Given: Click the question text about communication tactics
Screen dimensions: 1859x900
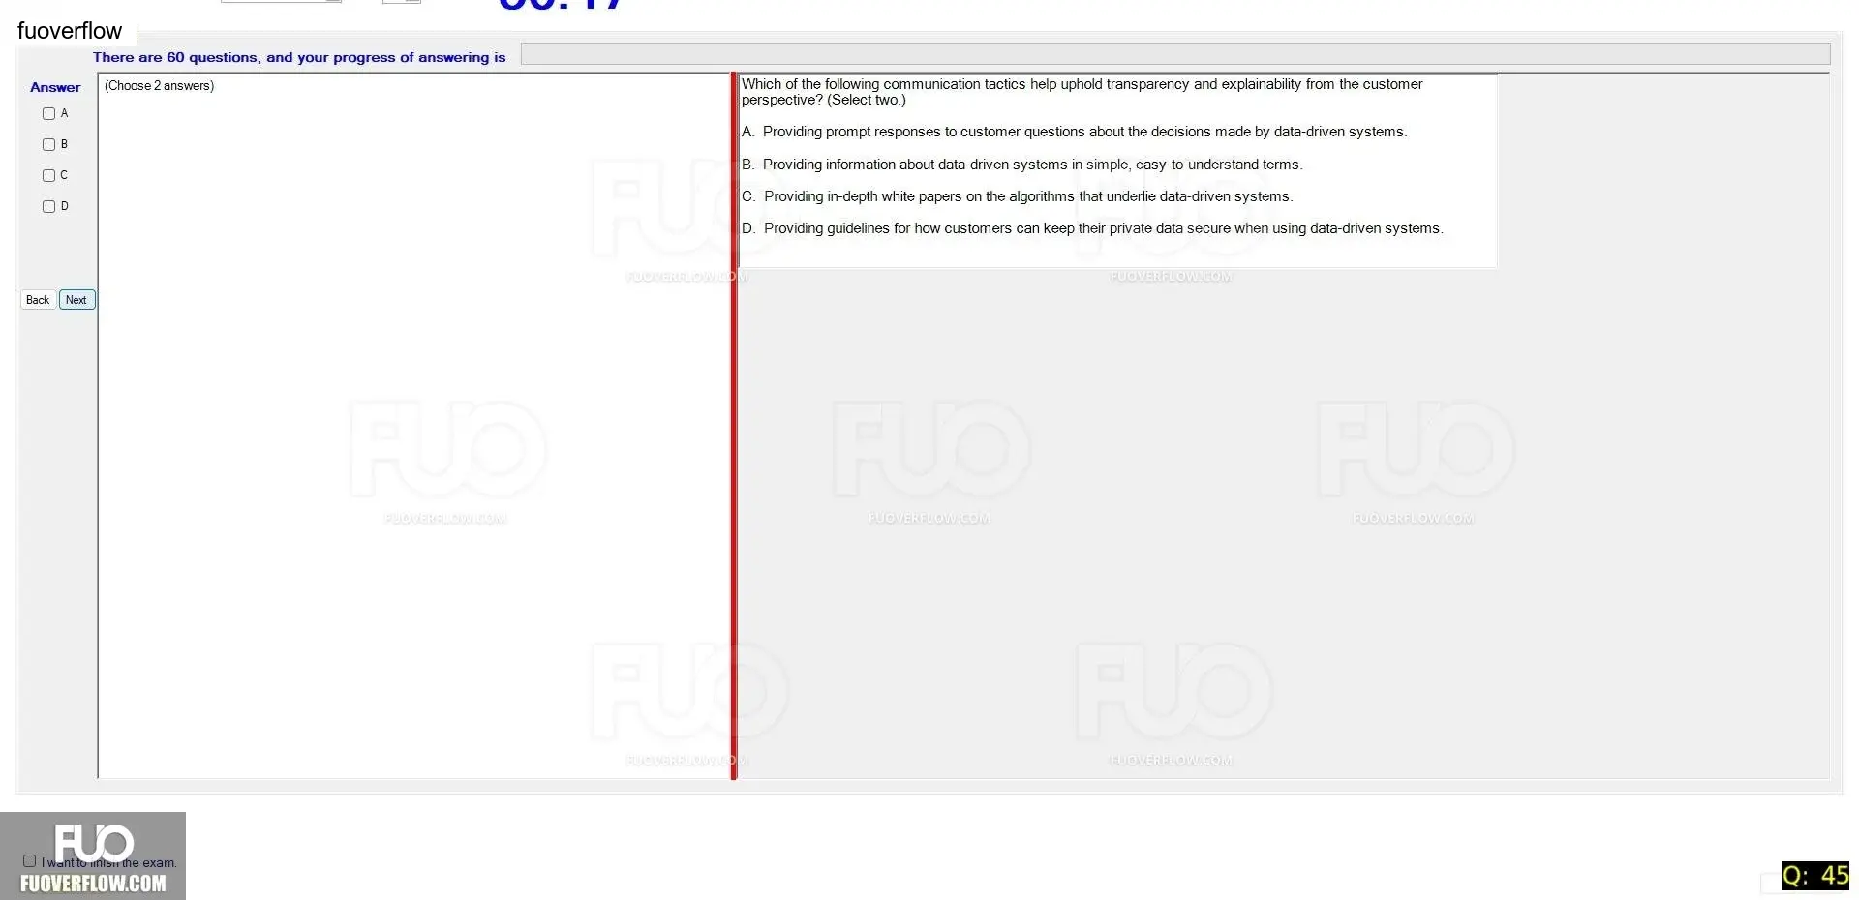Looking at the screenshot, I should click(1082, 92).
